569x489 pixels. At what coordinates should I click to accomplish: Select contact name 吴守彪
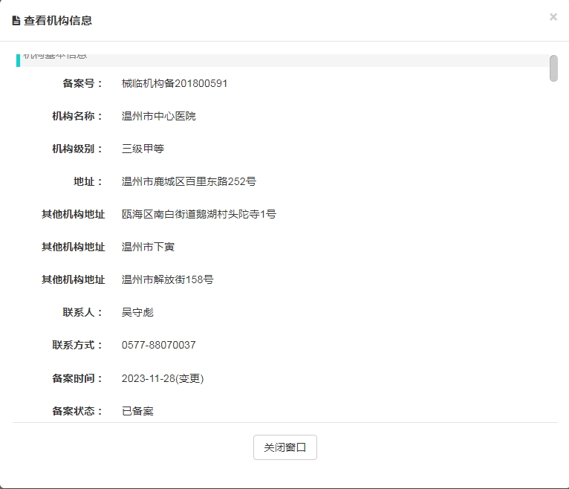coord(137,312)
